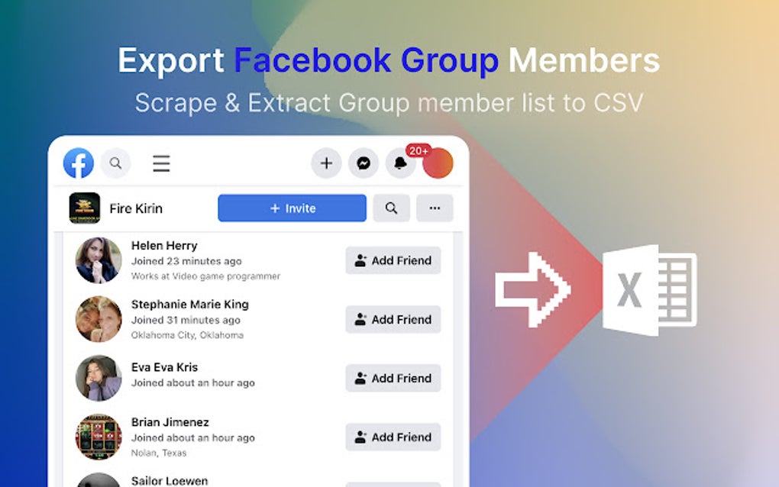Viewport: 779px width, 487px height.
Task: Open the hamburger menu lines
Action: point(161,163)
